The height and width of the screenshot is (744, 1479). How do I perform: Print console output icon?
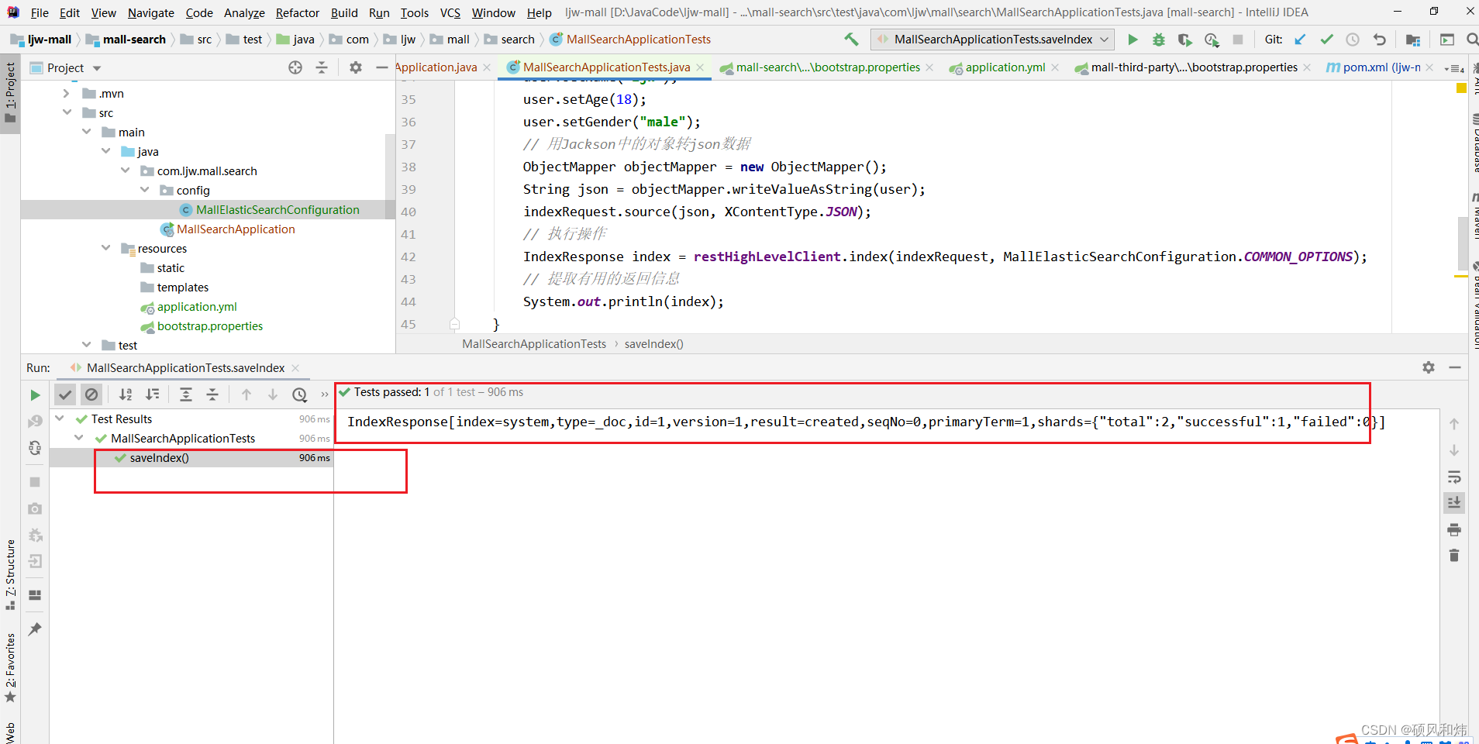(1454, 529)
